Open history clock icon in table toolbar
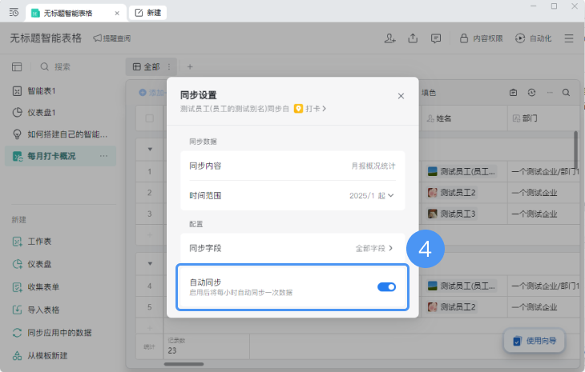This screenshot has height=372, width=585. [531, 92]
